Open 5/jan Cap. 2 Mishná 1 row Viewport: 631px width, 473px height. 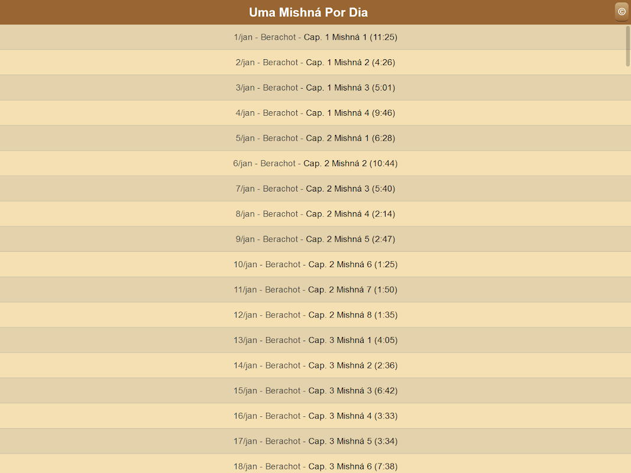[x=316, y=138]
